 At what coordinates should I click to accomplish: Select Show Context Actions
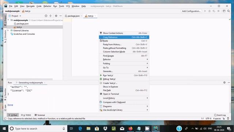click(x=124, y=33)
